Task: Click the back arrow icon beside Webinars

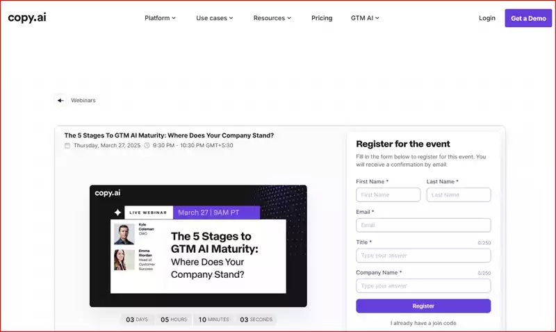Action: point(60,100)
